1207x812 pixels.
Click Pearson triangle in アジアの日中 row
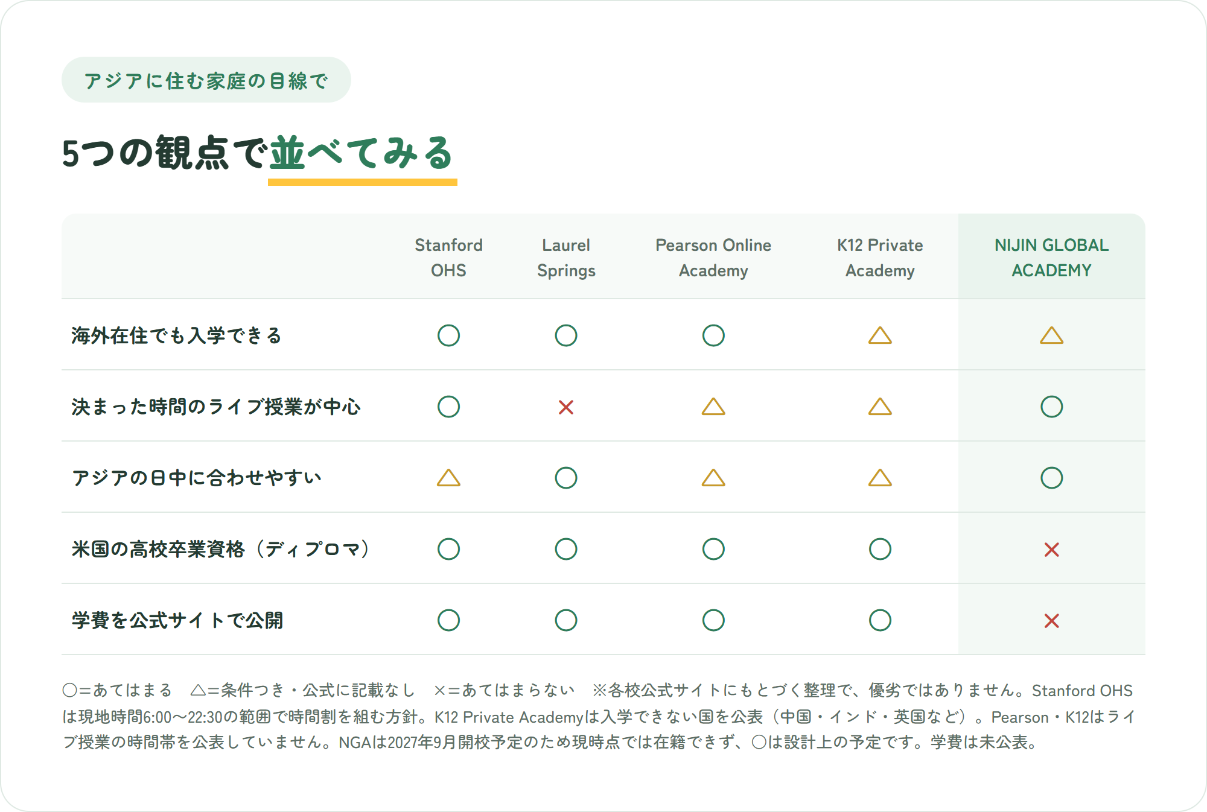713,478
